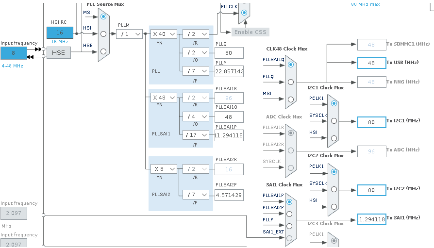The width and height of the screenshot is (434, 248).
Task: Select SYSCLK in I2C1 Clock Mux
Action: click(333, 120)
